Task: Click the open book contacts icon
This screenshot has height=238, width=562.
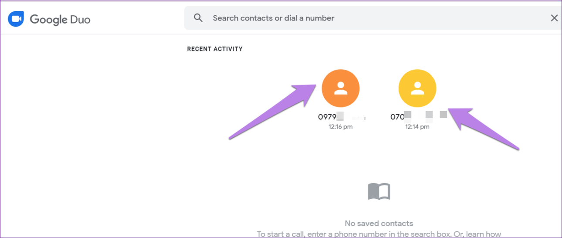Action: [379, 191]
